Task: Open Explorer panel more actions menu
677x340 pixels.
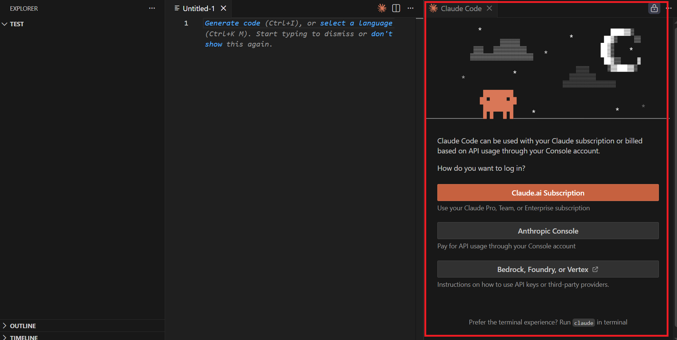Action: click(152, 8)
